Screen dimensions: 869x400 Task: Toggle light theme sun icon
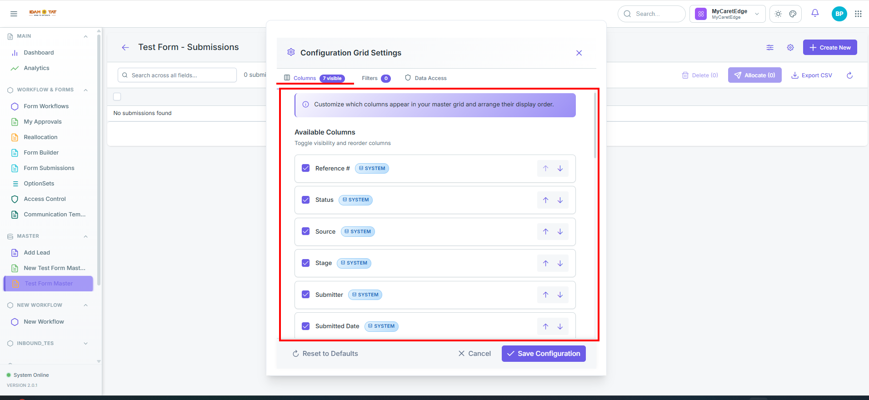pyautogui.click(x=778, y=14)
